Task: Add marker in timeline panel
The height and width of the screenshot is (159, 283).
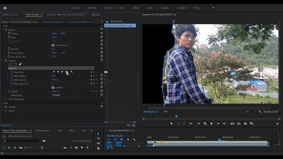Action: pos(128,140)
